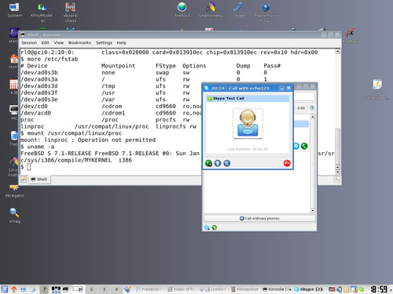Click the green add-participant call icon
The height and width of the screenshot is (294, 393).
(208, 163)
